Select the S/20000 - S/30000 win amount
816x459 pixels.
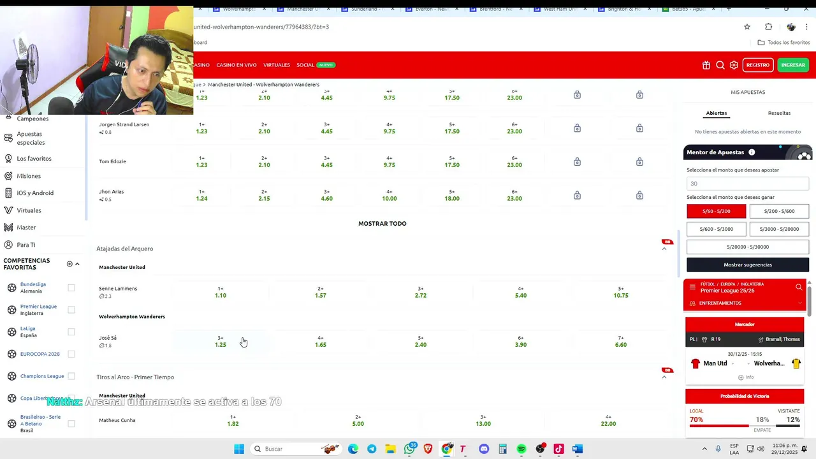point(748,247)
